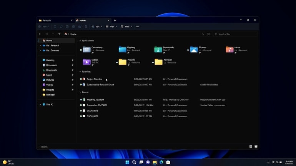The height and width of the screenshot is (166, 296).
Task: Switch to the Remodel tab
Action: 55,20
